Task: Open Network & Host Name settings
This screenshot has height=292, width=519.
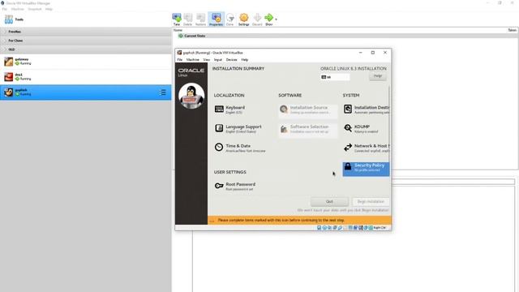Action: coord(366,148)
